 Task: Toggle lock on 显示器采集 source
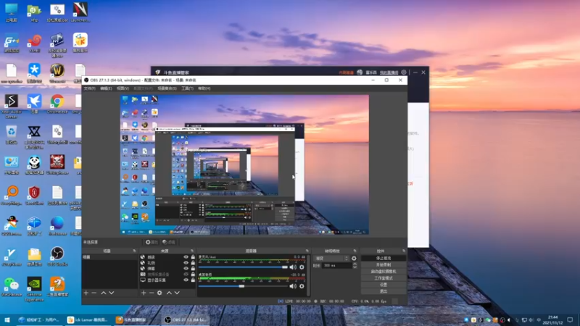point(193,280)
